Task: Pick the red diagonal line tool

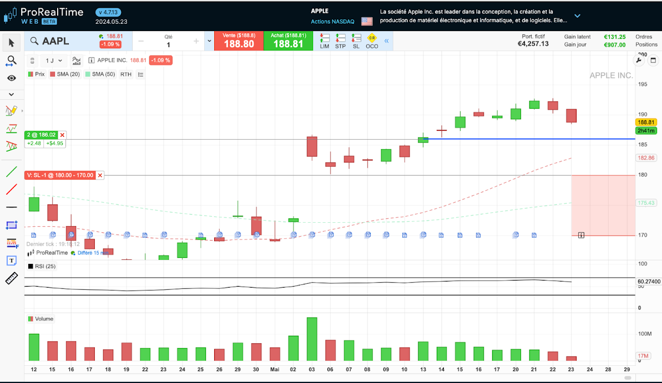Action: [x=12, y=190]
